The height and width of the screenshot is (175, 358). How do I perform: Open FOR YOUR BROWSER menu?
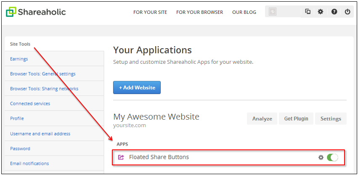pos(199,12)
